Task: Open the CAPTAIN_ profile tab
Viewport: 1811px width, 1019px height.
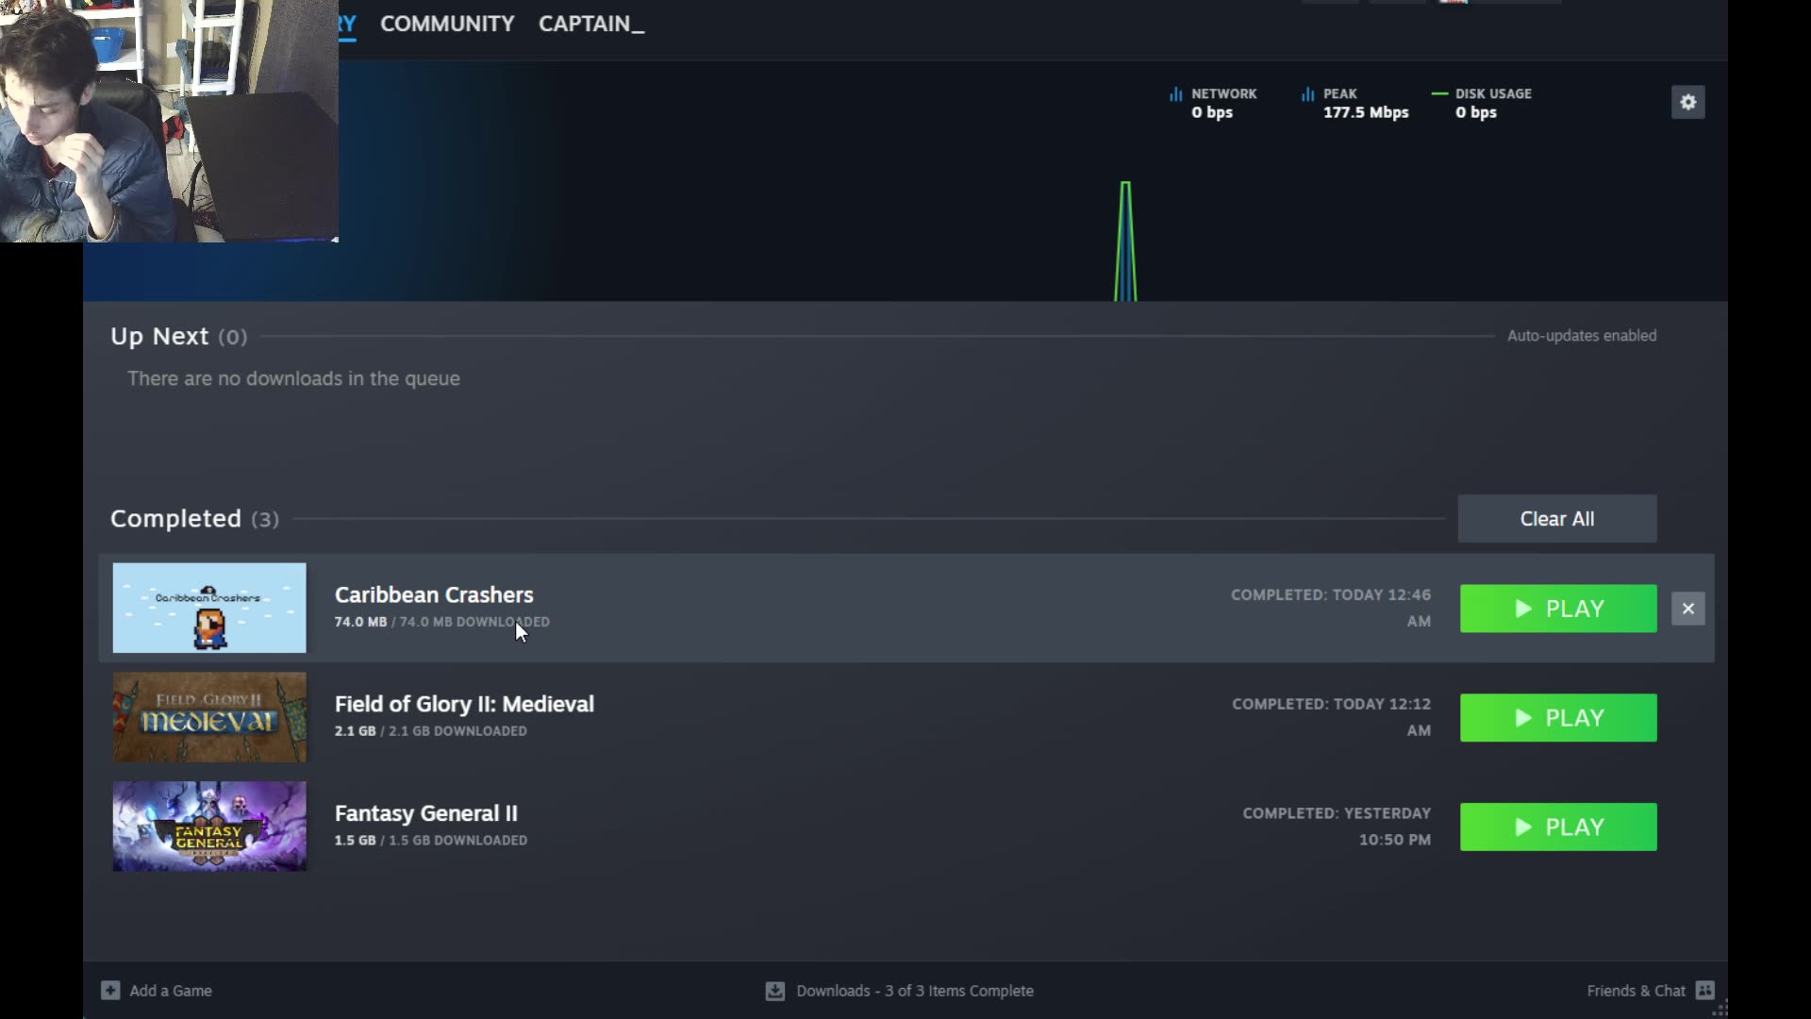Action: point(591,24)
